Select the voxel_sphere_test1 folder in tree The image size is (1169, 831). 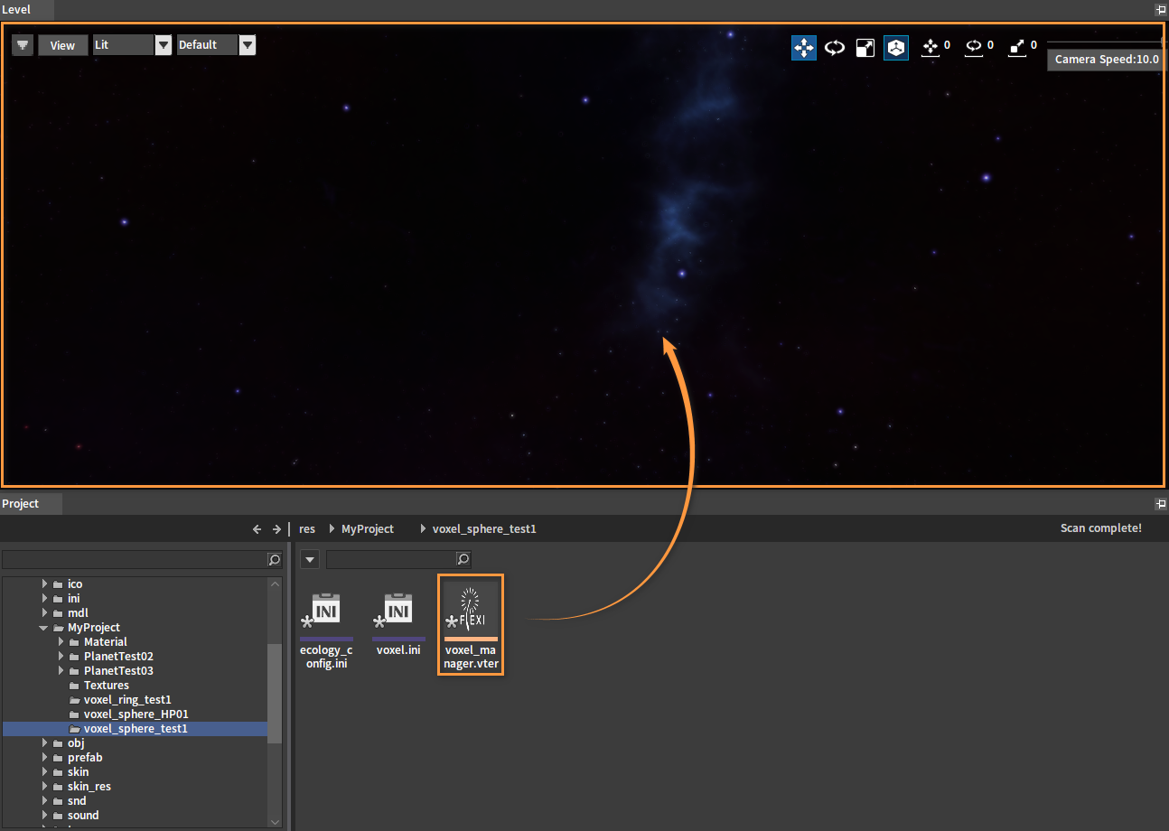tap(136, 729)
